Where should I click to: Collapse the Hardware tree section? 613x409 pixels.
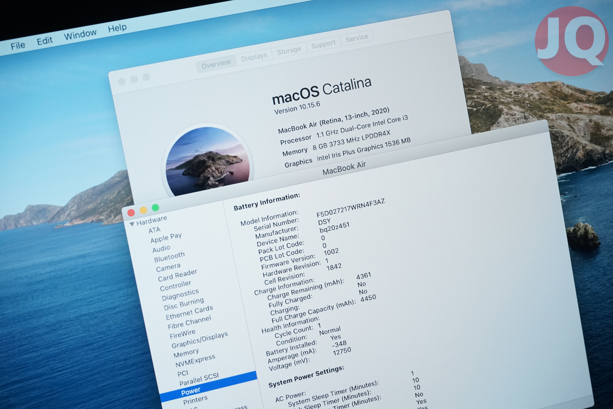tap(132, 223)
